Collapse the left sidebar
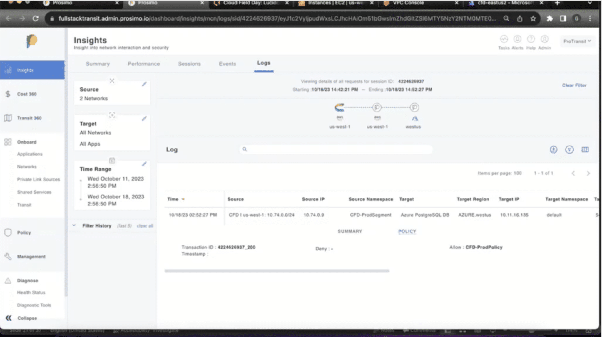 pyautogui.click(x=9, y=318)
